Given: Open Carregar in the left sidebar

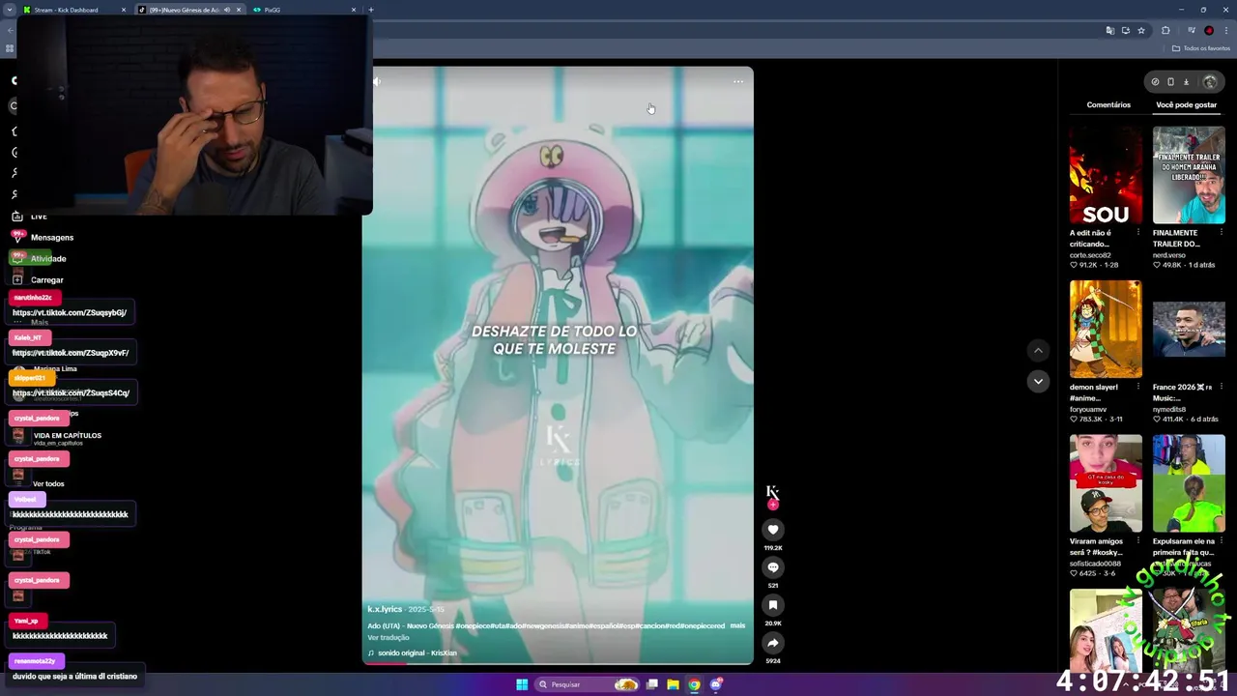Looking at the screenshot, I should (x=38, y=279).
